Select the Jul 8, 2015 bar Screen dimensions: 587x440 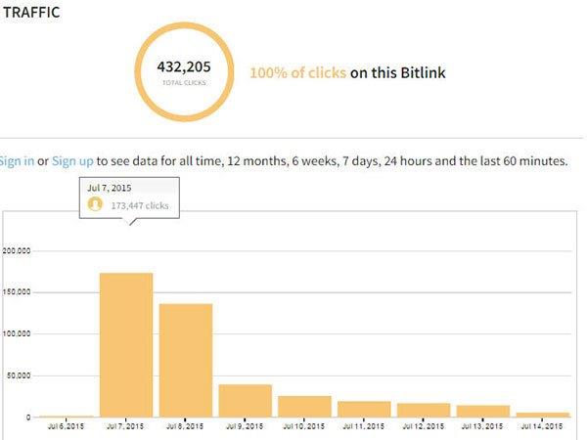tap(186, 360)
